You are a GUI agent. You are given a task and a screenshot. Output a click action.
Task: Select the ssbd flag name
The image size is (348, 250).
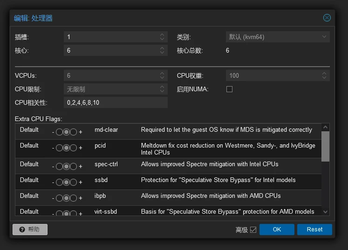point(101,180)
